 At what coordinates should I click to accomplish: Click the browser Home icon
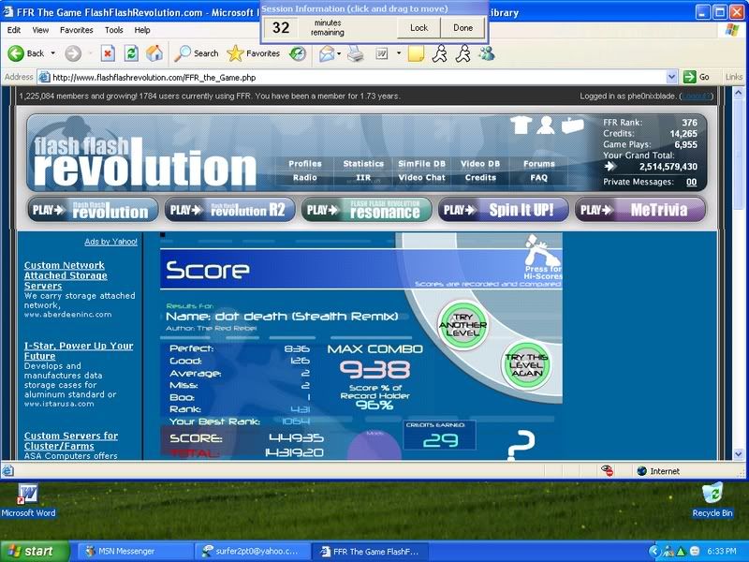pos(154,53)
